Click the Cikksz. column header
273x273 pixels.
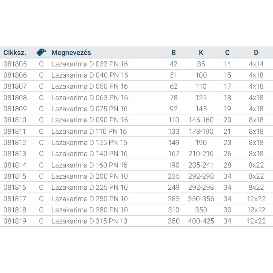coord(15,53)
